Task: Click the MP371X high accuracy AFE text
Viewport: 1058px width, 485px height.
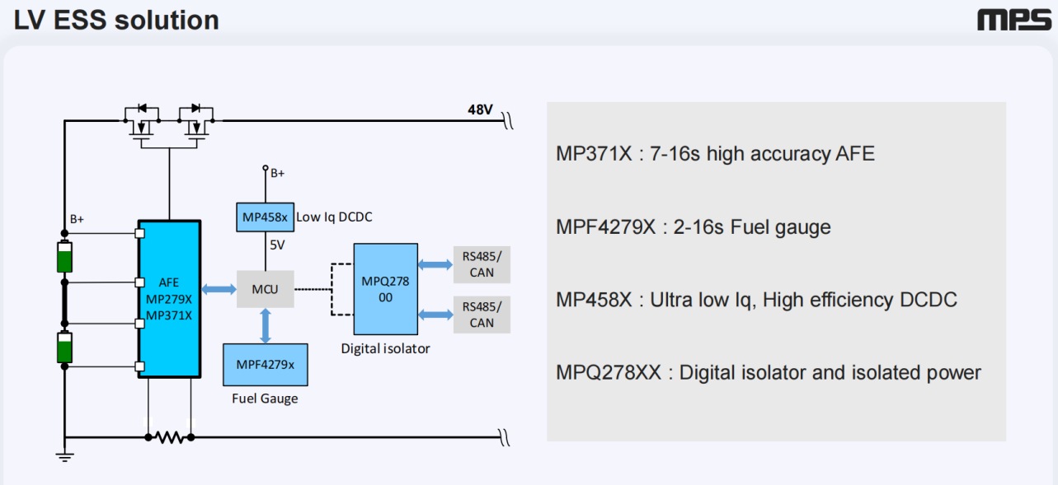Action: [715, 153]
